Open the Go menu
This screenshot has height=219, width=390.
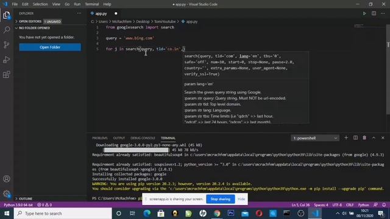pos(67,4)
